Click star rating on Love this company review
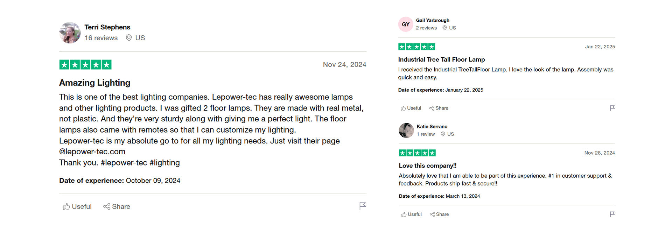Screen dimensions: 672x240 417,153
